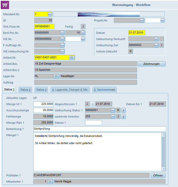Open lookup for Lager.Nr. HL field
This screenshot has width=178, height=187.
(56, 76)
